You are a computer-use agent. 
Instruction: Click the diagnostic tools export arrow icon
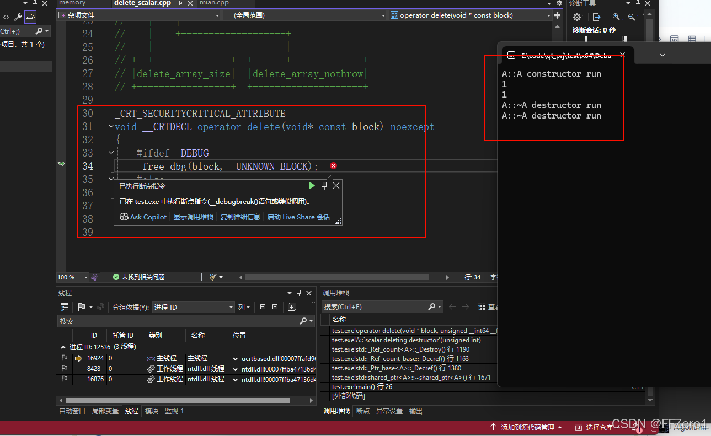[x=596, y=17]
